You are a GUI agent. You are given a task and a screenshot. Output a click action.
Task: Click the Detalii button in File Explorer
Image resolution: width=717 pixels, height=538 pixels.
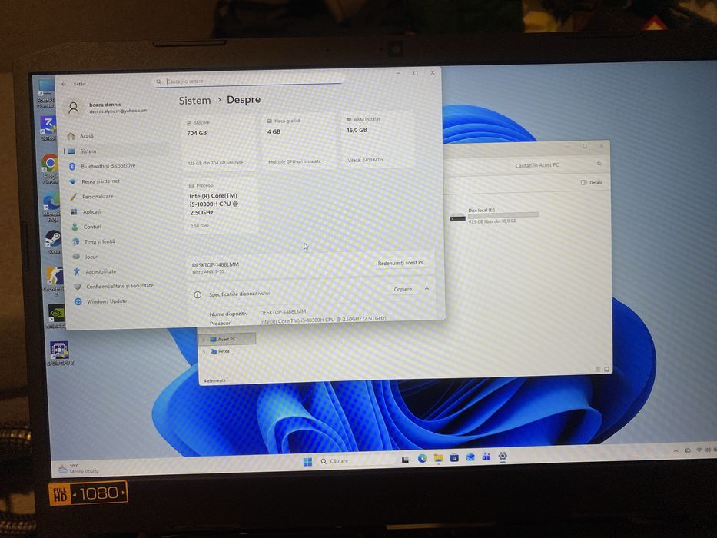tap(592, 183)
